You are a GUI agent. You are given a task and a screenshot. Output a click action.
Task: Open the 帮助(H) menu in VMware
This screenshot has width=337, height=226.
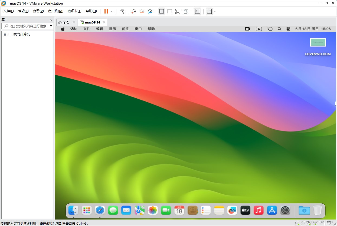pyautogui.click(x=91, y=11)
